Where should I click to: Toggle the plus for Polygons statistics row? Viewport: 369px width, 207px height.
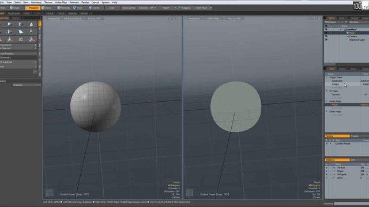(326, 175)
